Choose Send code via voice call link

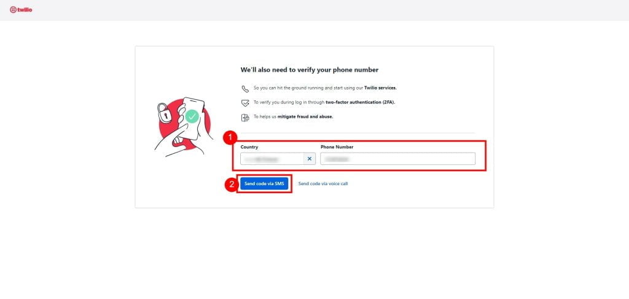(322, 183)
